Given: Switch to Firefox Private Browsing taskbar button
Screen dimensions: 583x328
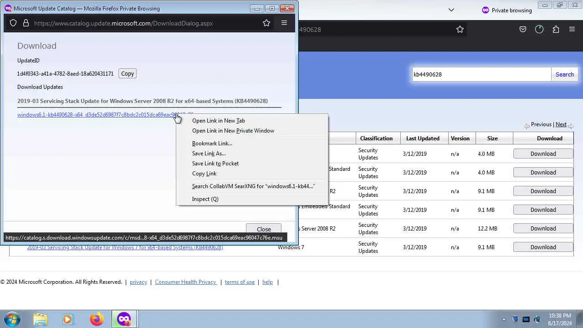Looking at the screenshot, I should 124,319.
